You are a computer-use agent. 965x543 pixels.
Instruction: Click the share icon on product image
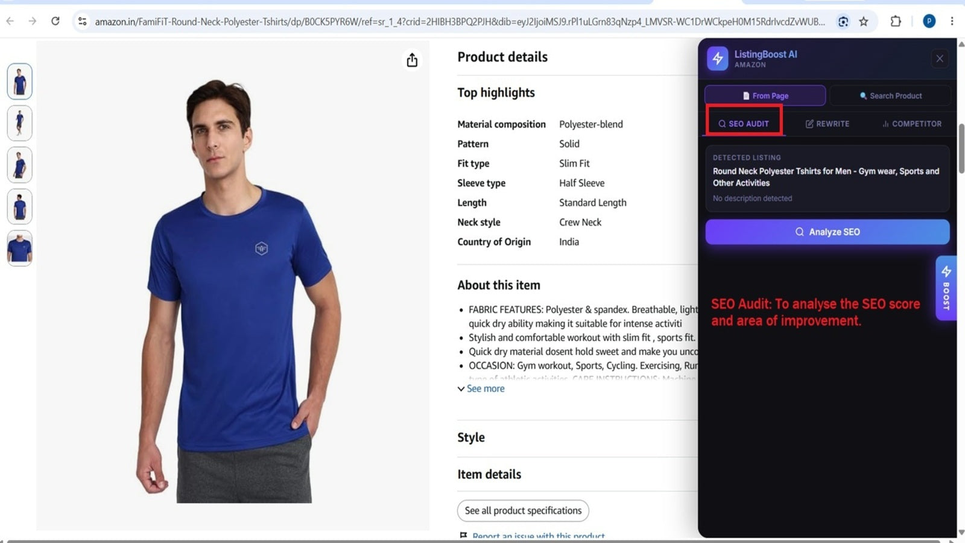click(412, 60)
